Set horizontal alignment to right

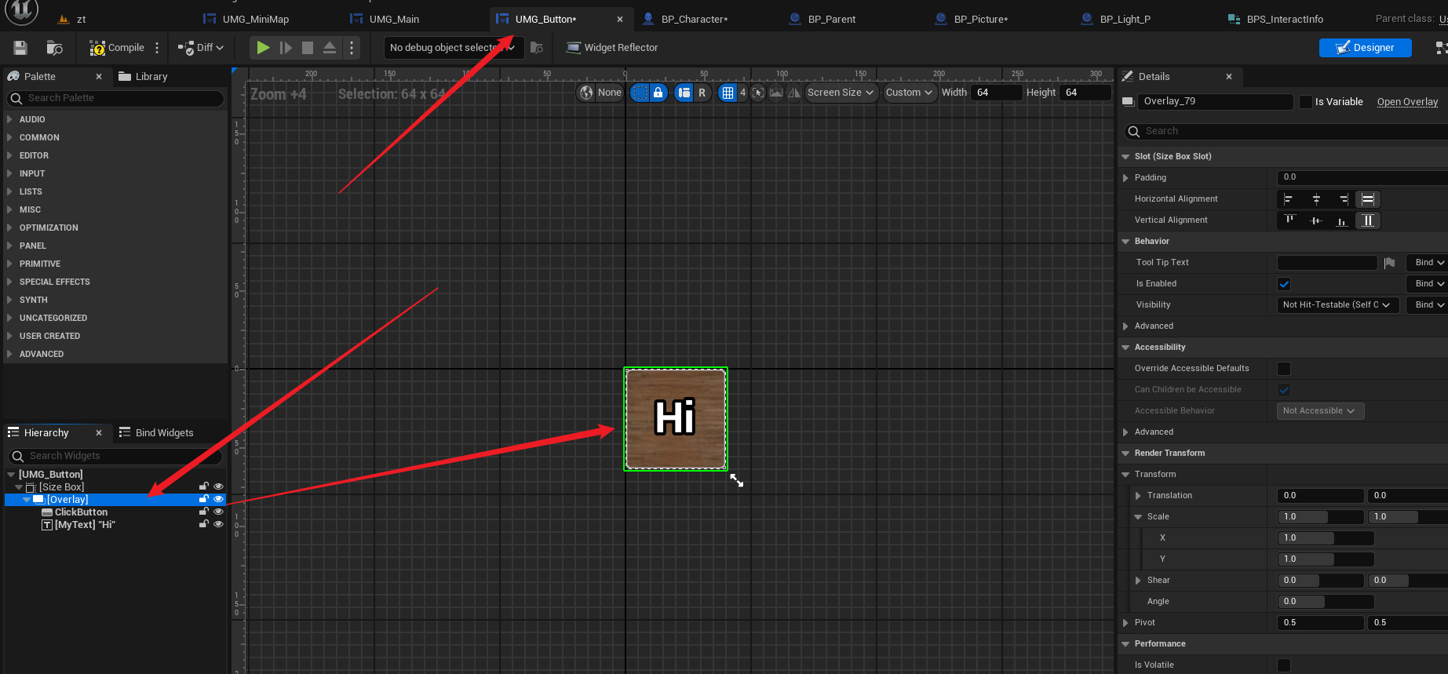pyautogui.click(x=1343, y=199)
